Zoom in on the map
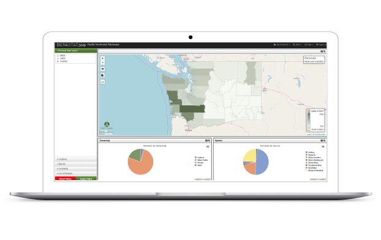This screenshot has width=381, height=240. 102,59
